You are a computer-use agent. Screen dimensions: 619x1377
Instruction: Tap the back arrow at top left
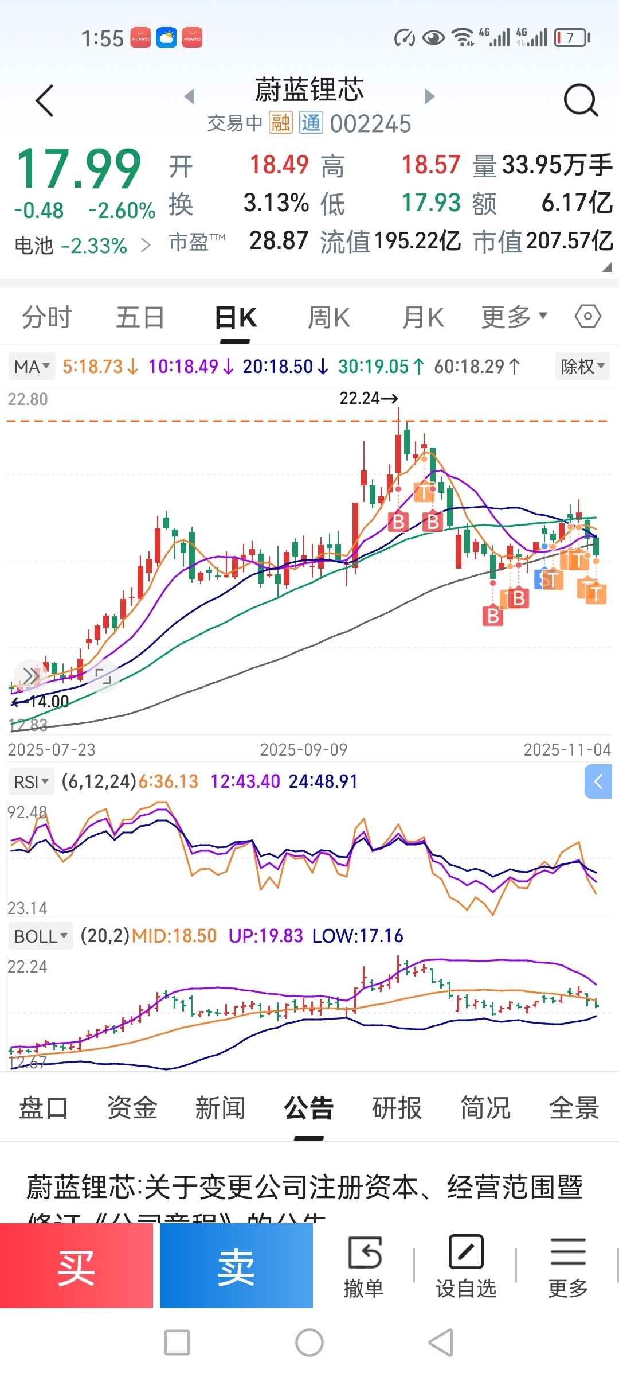45,101
